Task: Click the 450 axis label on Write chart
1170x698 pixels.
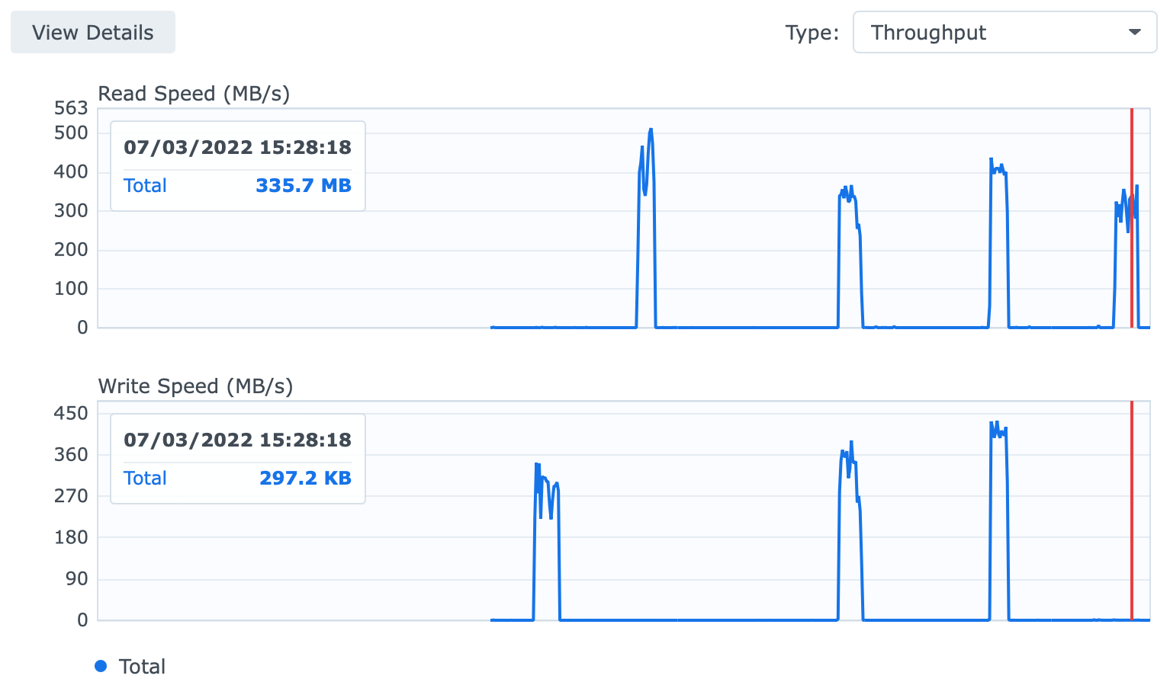Action: 71,414
